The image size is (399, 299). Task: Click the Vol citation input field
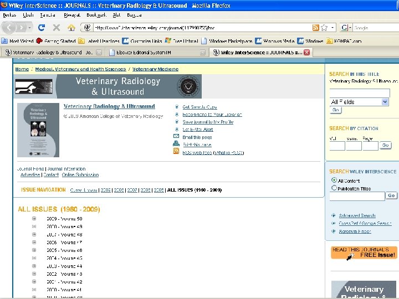(x=337, y=146)
